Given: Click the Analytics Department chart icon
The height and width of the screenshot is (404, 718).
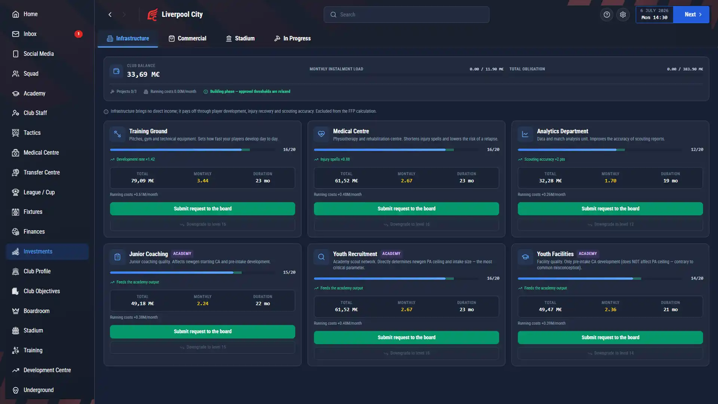Looking at the screenshot, I should coord(525,134).
